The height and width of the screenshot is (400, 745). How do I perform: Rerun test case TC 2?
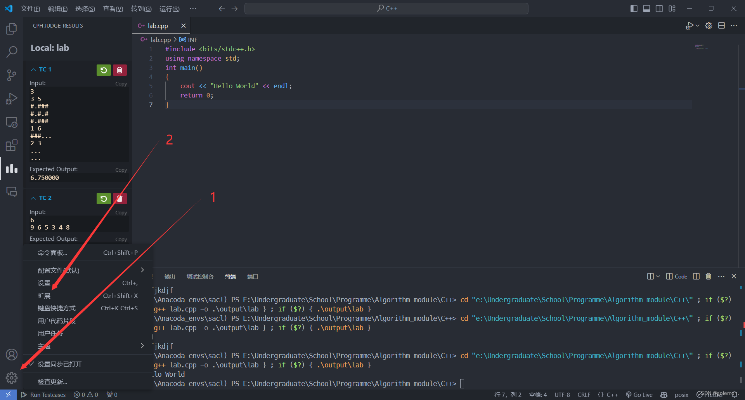[104, 199]
